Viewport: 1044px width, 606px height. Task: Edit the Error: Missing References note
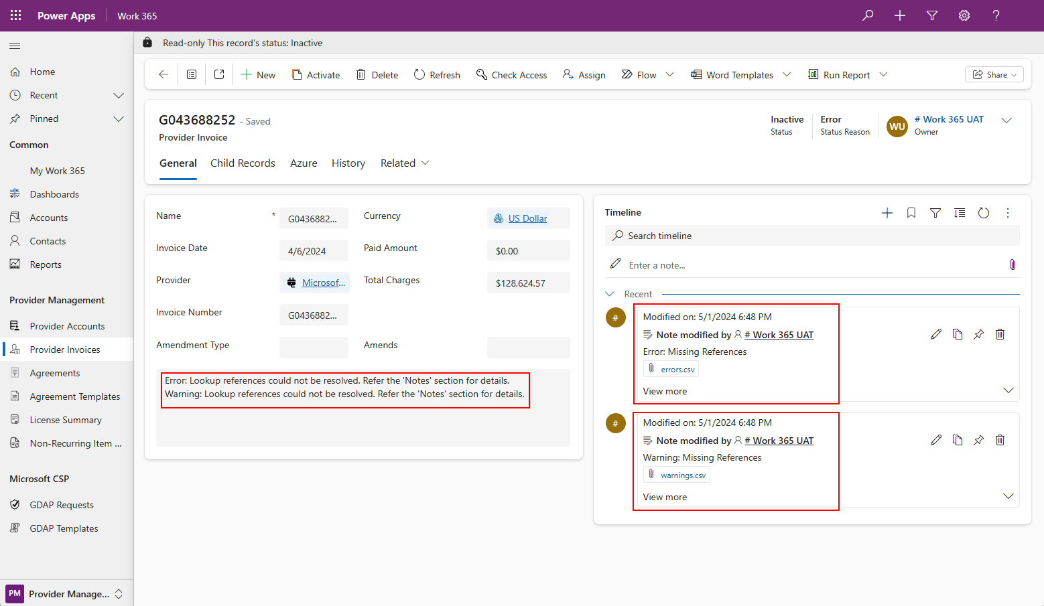pos(936,334)
